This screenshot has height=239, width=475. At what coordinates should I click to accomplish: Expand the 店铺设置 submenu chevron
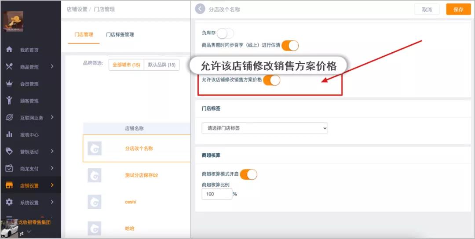(x=52, y=185)
